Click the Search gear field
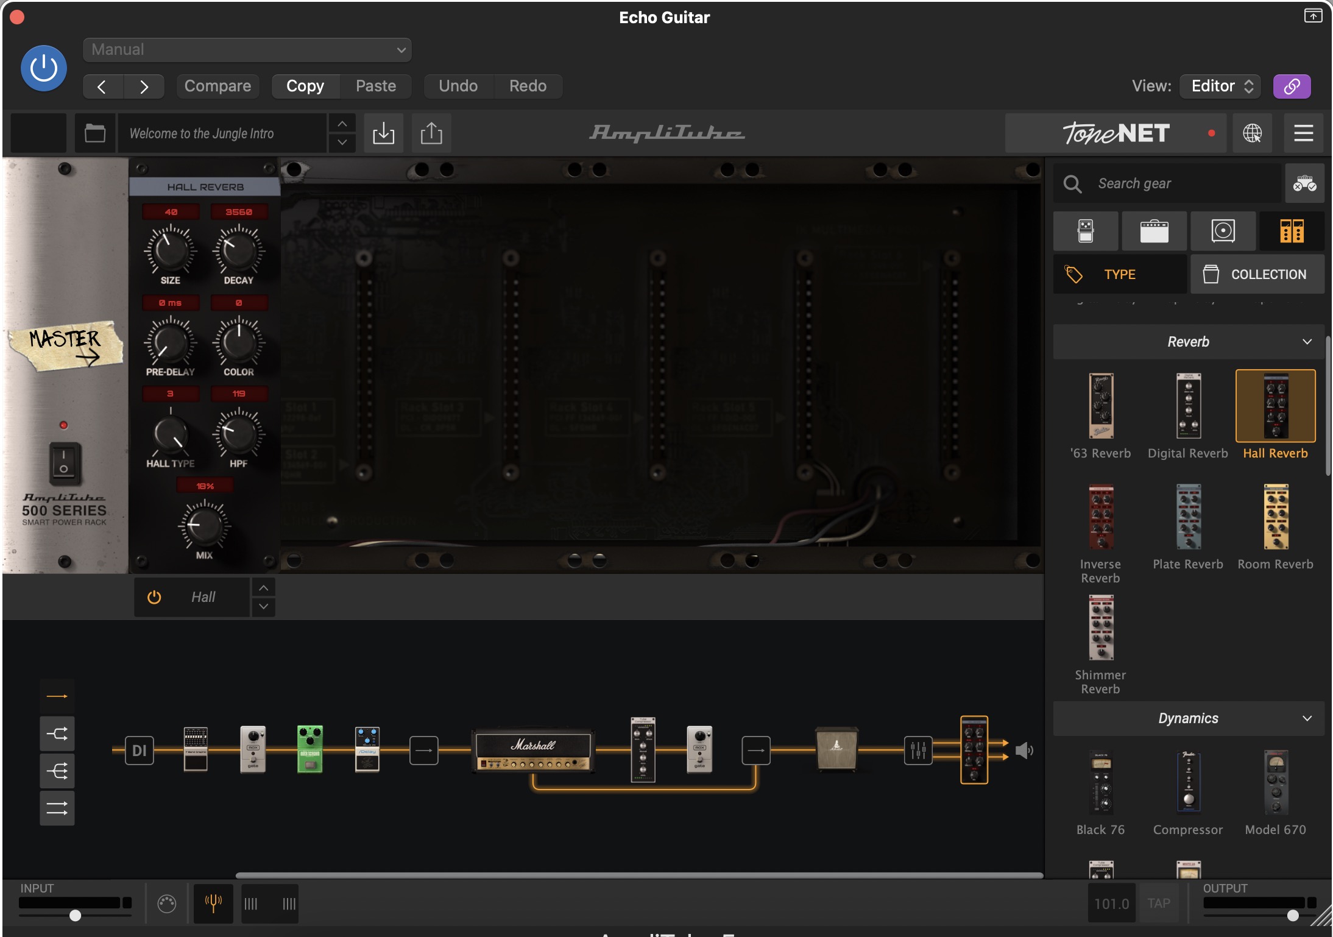The image size is (1333, 937). click(x=1168, y=183)
